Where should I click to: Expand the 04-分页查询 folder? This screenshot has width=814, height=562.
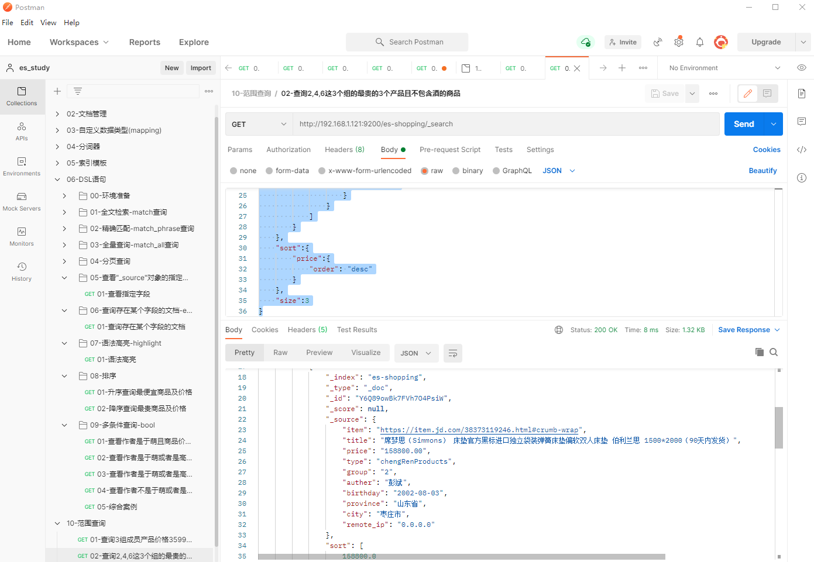pos(64,261)
